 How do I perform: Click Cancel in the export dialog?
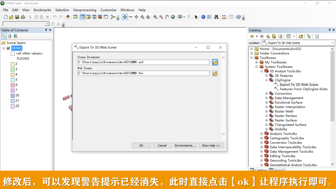point(162,145)
